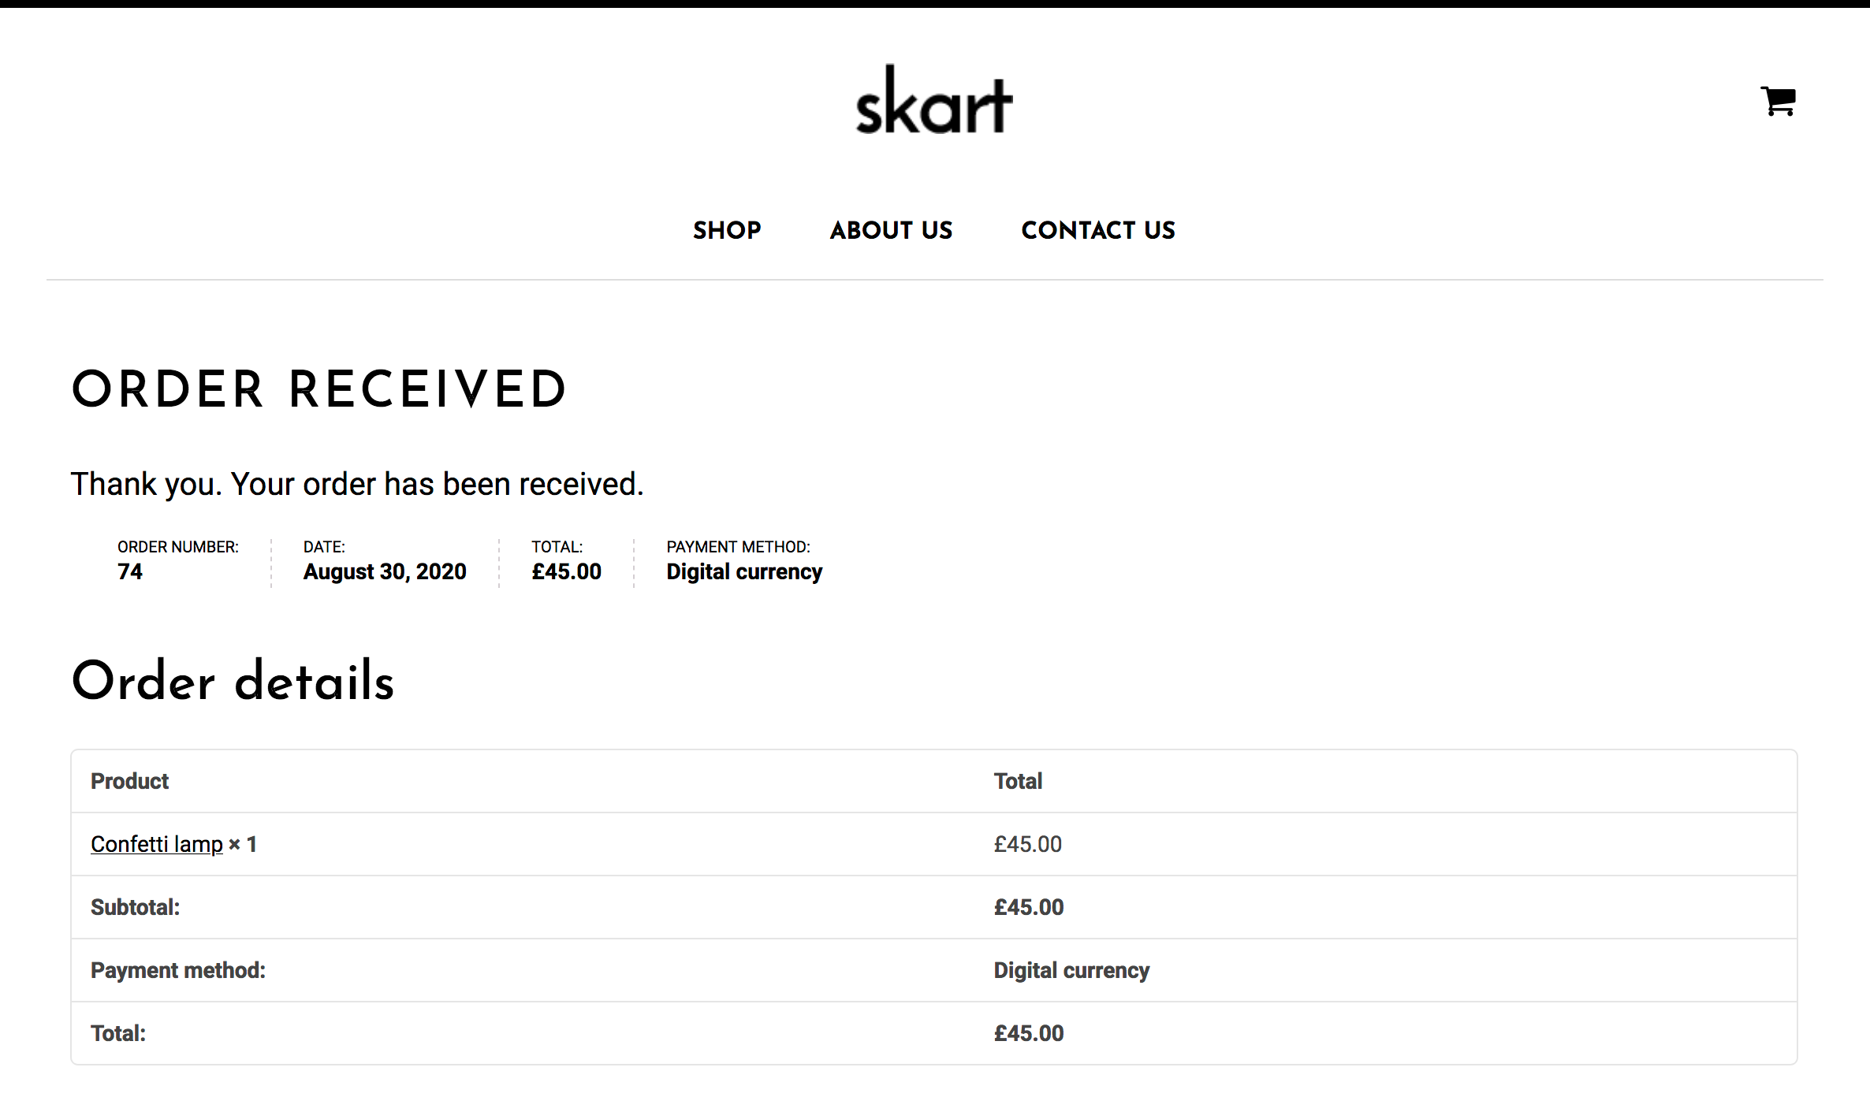Open the shopping cart icon
The width and height of the screenshot is (1870, 1097).
tap(1778, 101)
